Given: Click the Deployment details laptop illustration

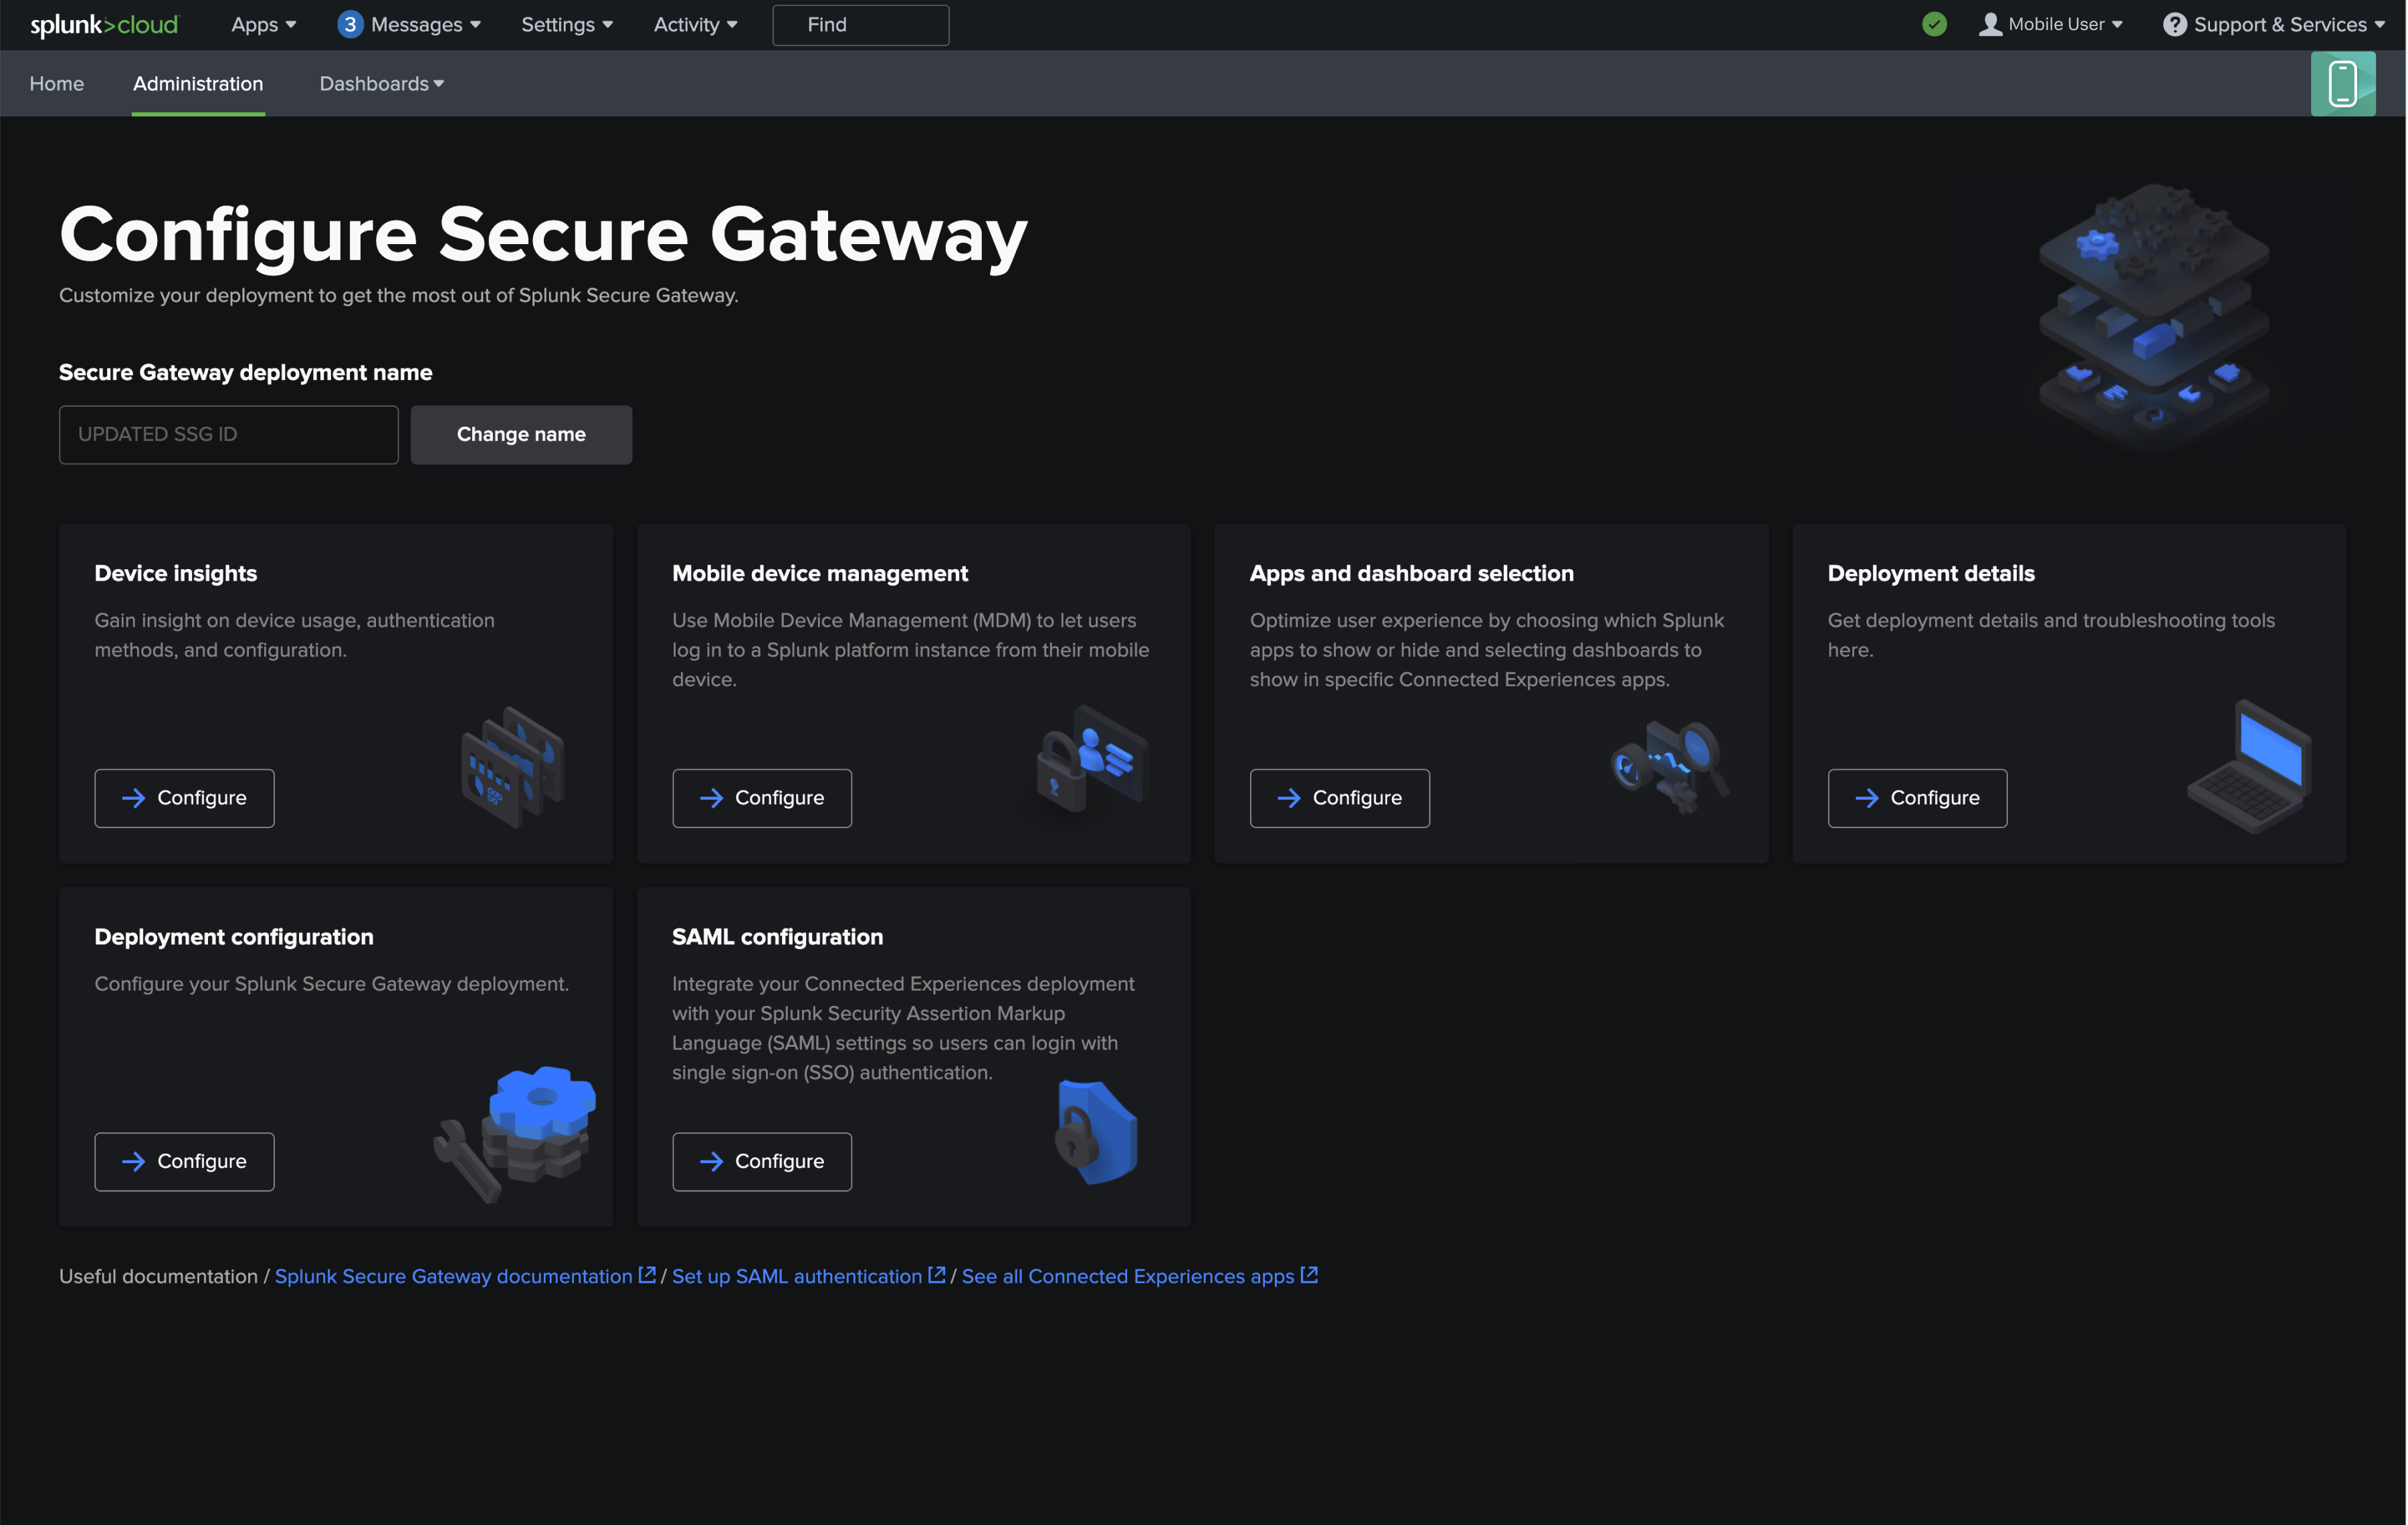Looking at the screenshot, I should 2250,766.
